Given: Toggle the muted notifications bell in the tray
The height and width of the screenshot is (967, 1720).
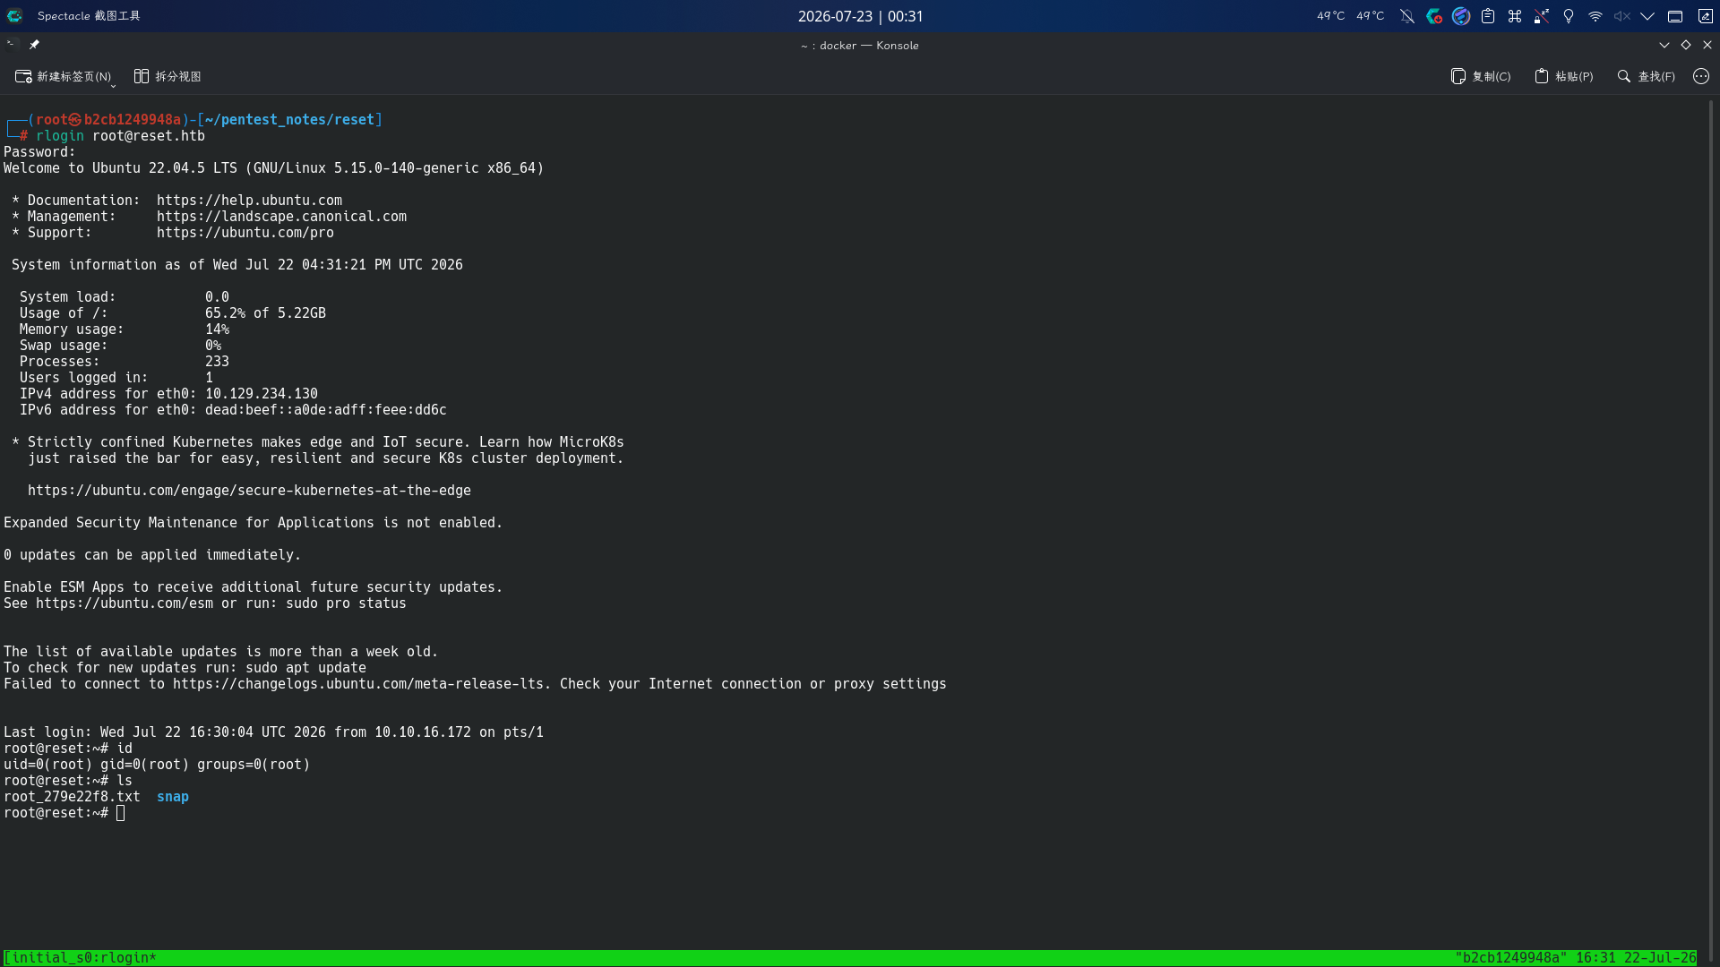Looking at the screenshot, I should pos(1407,16).
